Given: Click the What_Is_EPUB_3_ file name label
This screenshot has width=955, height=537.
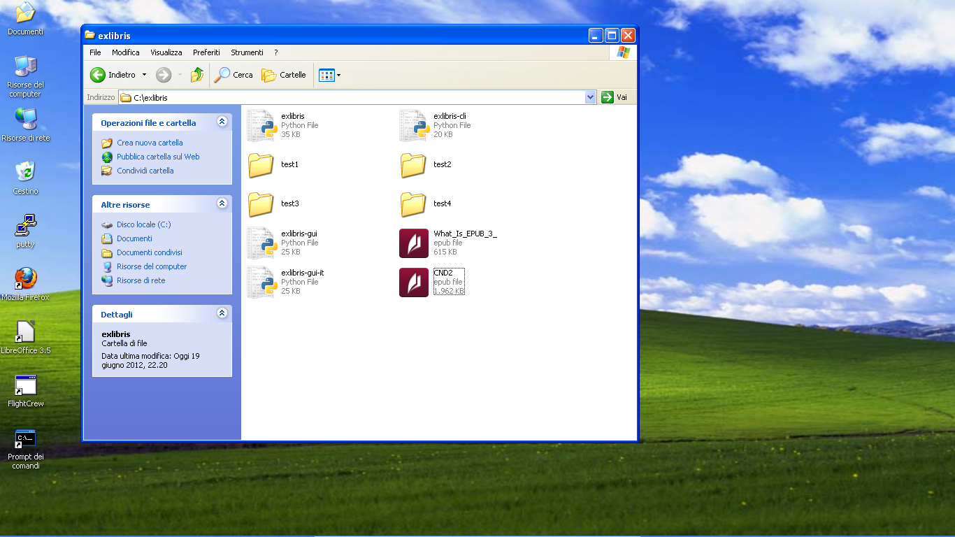Looking at the screenshot, I should 465,234.
